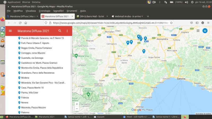Switch to the Libero Mail - Scrivi tab
This screenshot has height=119, width=212.
click(x=92, y=16)
